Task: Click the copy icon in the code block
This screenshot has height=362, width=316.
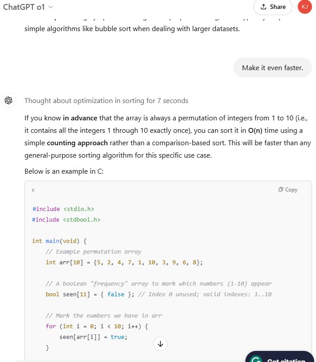Action: (281, 190)
